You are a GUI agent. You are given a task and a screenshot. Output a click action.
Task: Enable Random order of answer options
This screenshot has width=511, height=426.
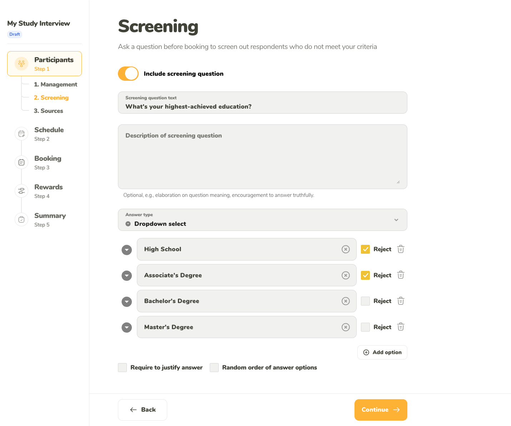pos(214,367)
